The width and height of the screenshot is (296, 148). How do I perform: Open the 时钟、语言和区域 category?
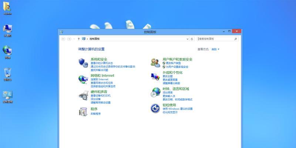tap(176, 89)
